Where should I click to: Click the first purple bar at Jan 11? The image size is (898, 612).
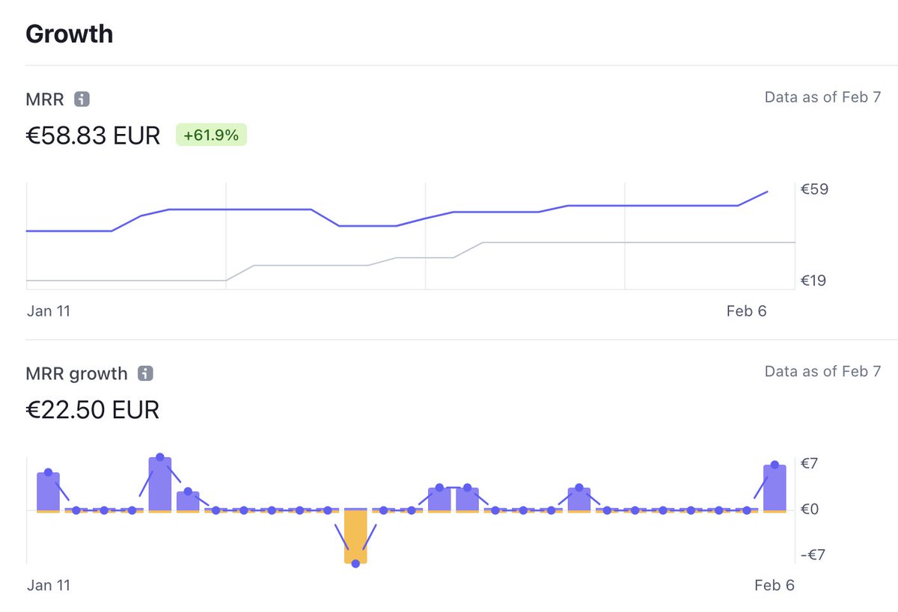pyautogui.click(x=48, y=491)
